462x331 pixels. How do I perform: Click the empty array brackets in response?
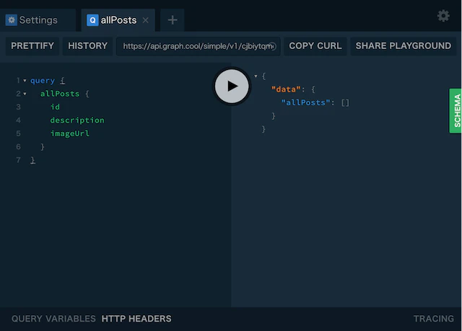pos(345,102)
